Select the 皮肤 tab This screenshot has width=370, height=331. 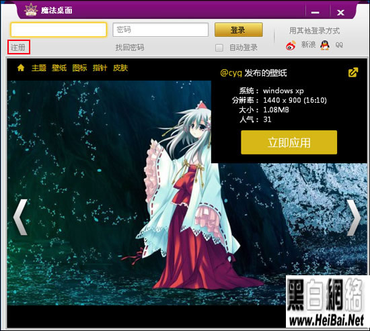pos(120,68)
